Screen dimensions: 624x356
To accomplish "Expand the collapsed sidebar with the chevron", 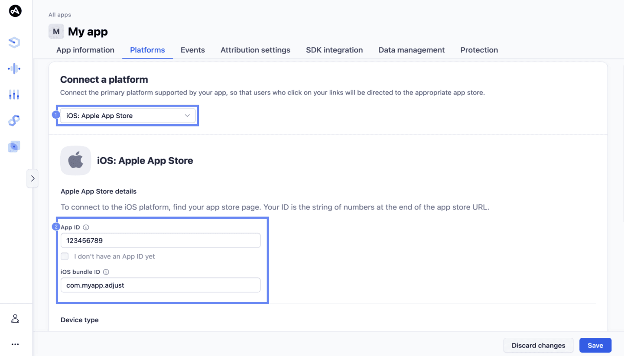I will (32, 178).
